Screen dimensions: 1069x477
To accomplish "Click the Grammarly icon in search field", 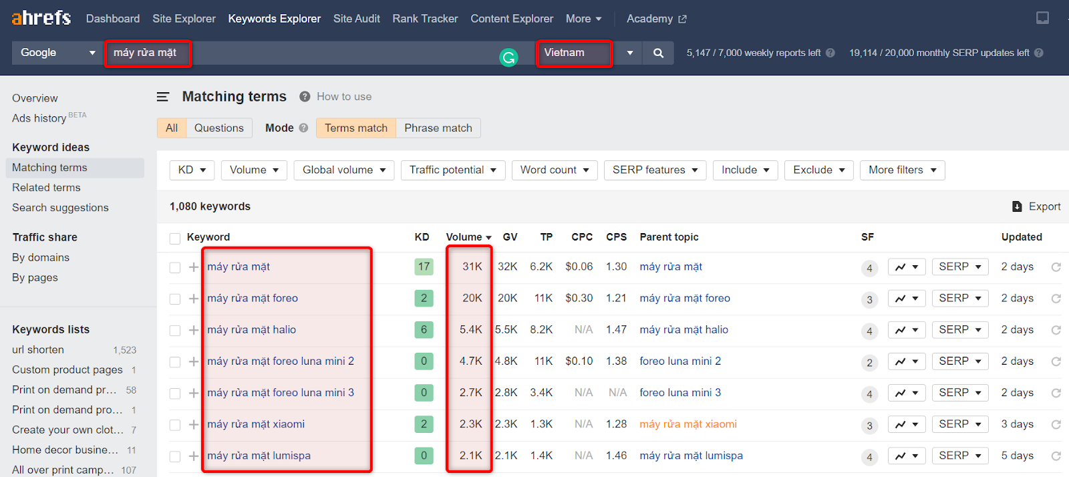I will tap(508, 57).
